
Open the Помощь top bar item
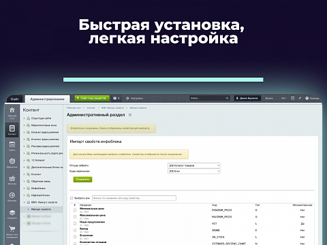[313, 98]
